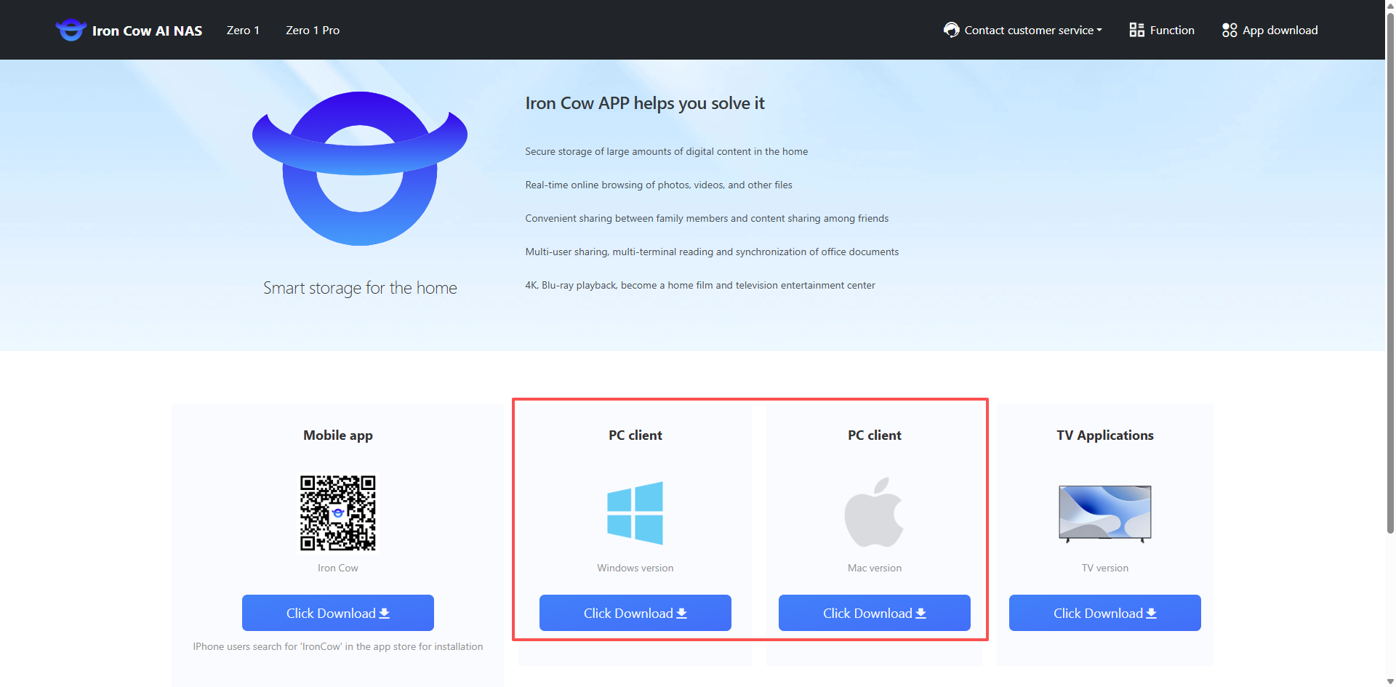Image resolution: width=1396 pixels, height=687 pixels.
Task: Click the Function grid icon
Action: 1136,30
